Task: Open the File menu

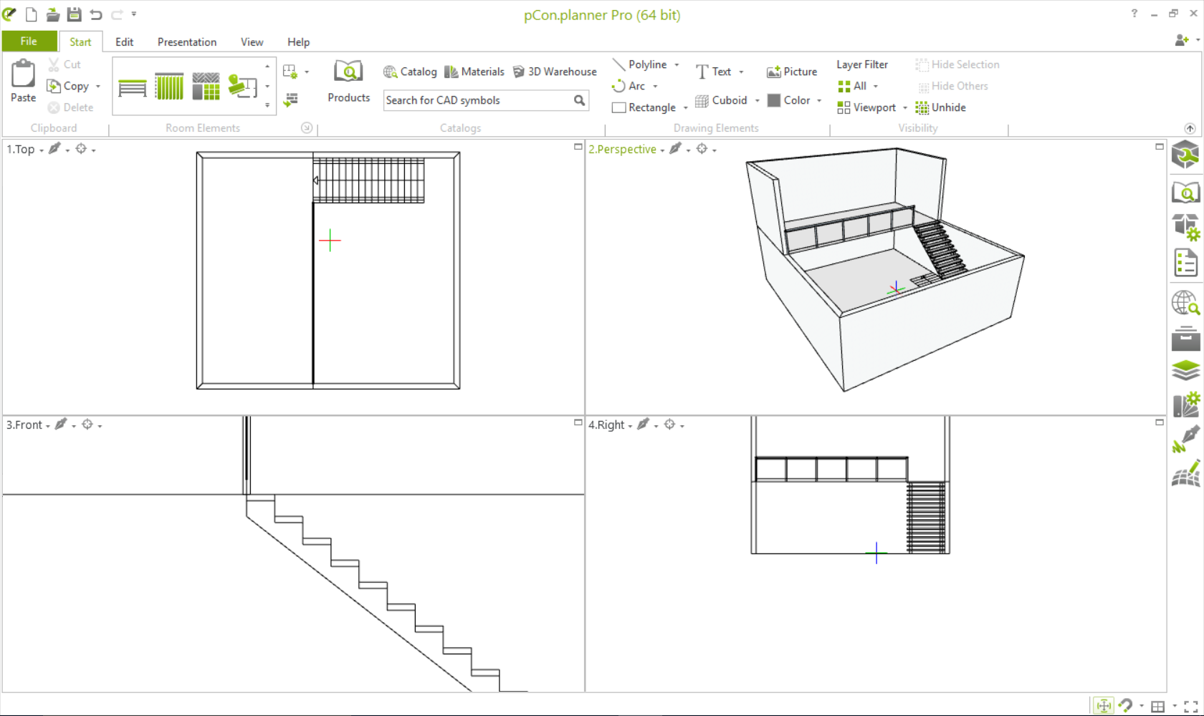Action: point(29,42)
